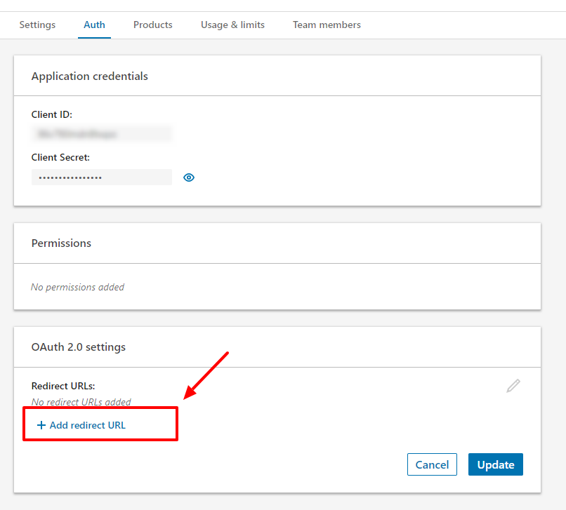
Task: Switch to the Products tab
Action: click(x=152, y=25)
